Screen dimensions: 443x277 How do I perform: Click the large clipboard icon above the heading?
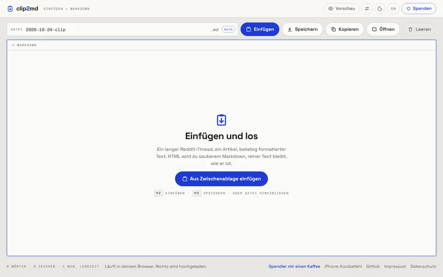pyautogui.click(x=221, y=120)
